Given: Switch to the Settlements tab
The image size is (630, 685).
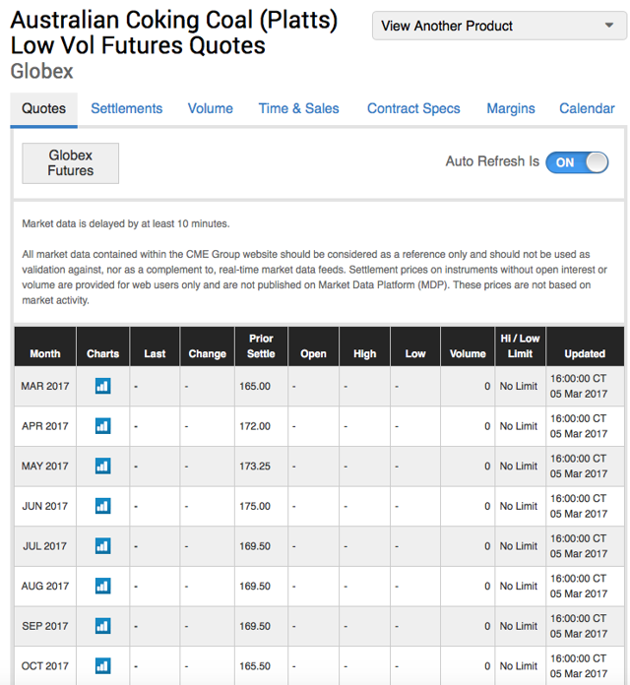Looking at the screenshot, I should 127,108.
